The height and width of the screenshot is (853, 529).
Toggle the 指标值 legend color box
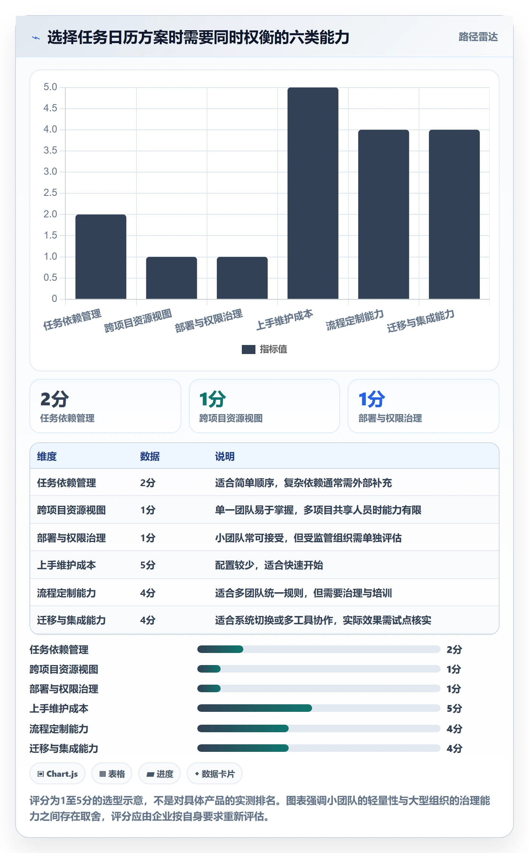click(x=248, y=350)
